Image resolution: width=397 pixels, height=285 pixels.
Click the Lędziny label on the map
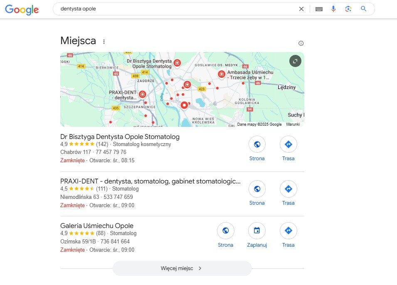(x=286, y=87)
